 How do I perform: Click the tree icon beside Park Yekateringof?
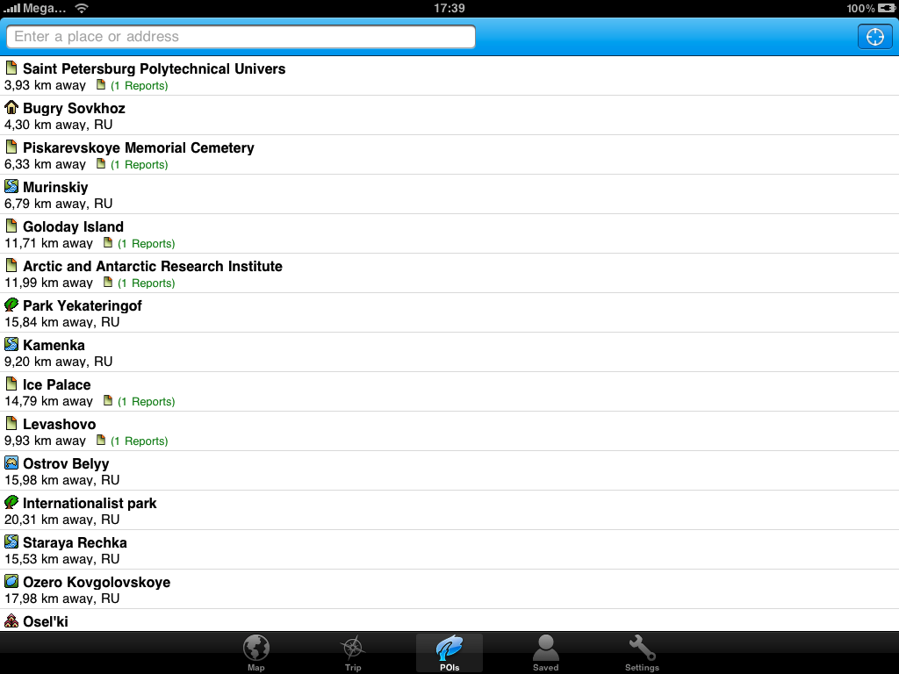[11, 305]
